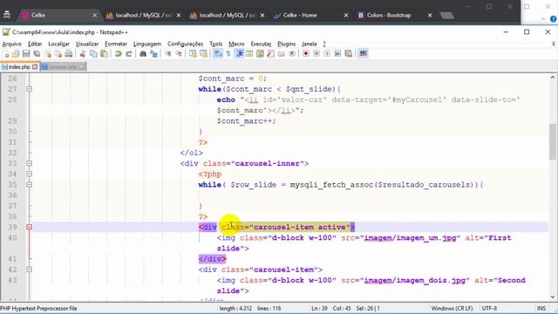The height and width of the screenshot is (314, 558).
Task: Click the scrollbar up arrow
Action: tap(552, 78)
